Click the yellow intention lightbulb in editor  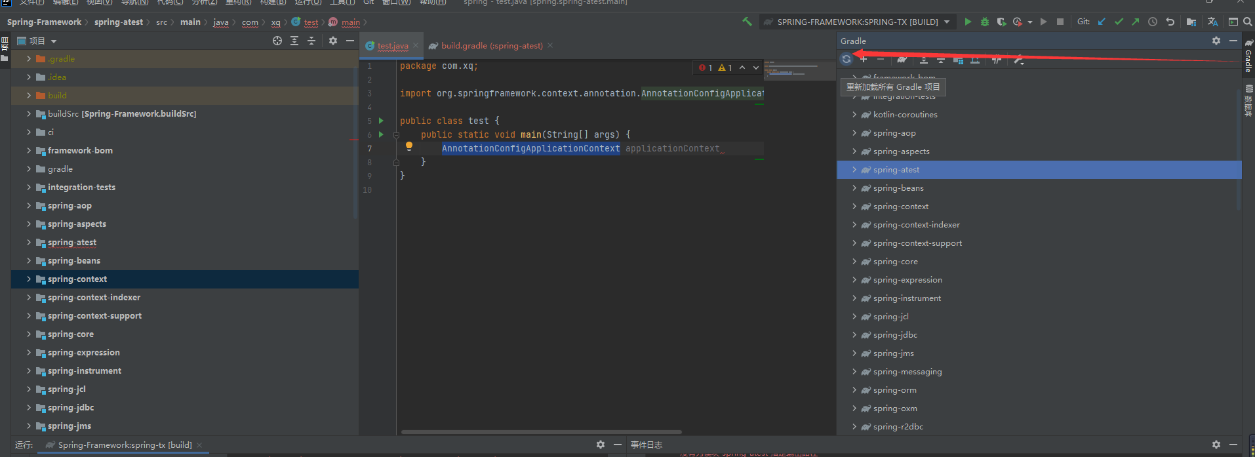[409, 146]
